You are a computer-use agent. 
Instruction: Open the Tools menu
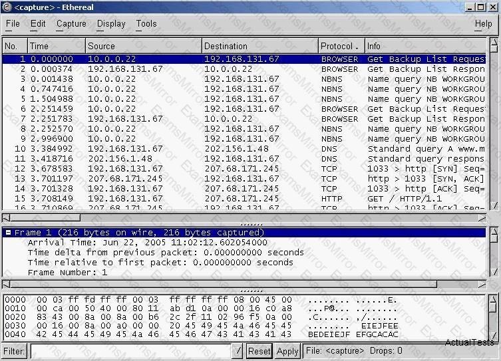point(146,24)
